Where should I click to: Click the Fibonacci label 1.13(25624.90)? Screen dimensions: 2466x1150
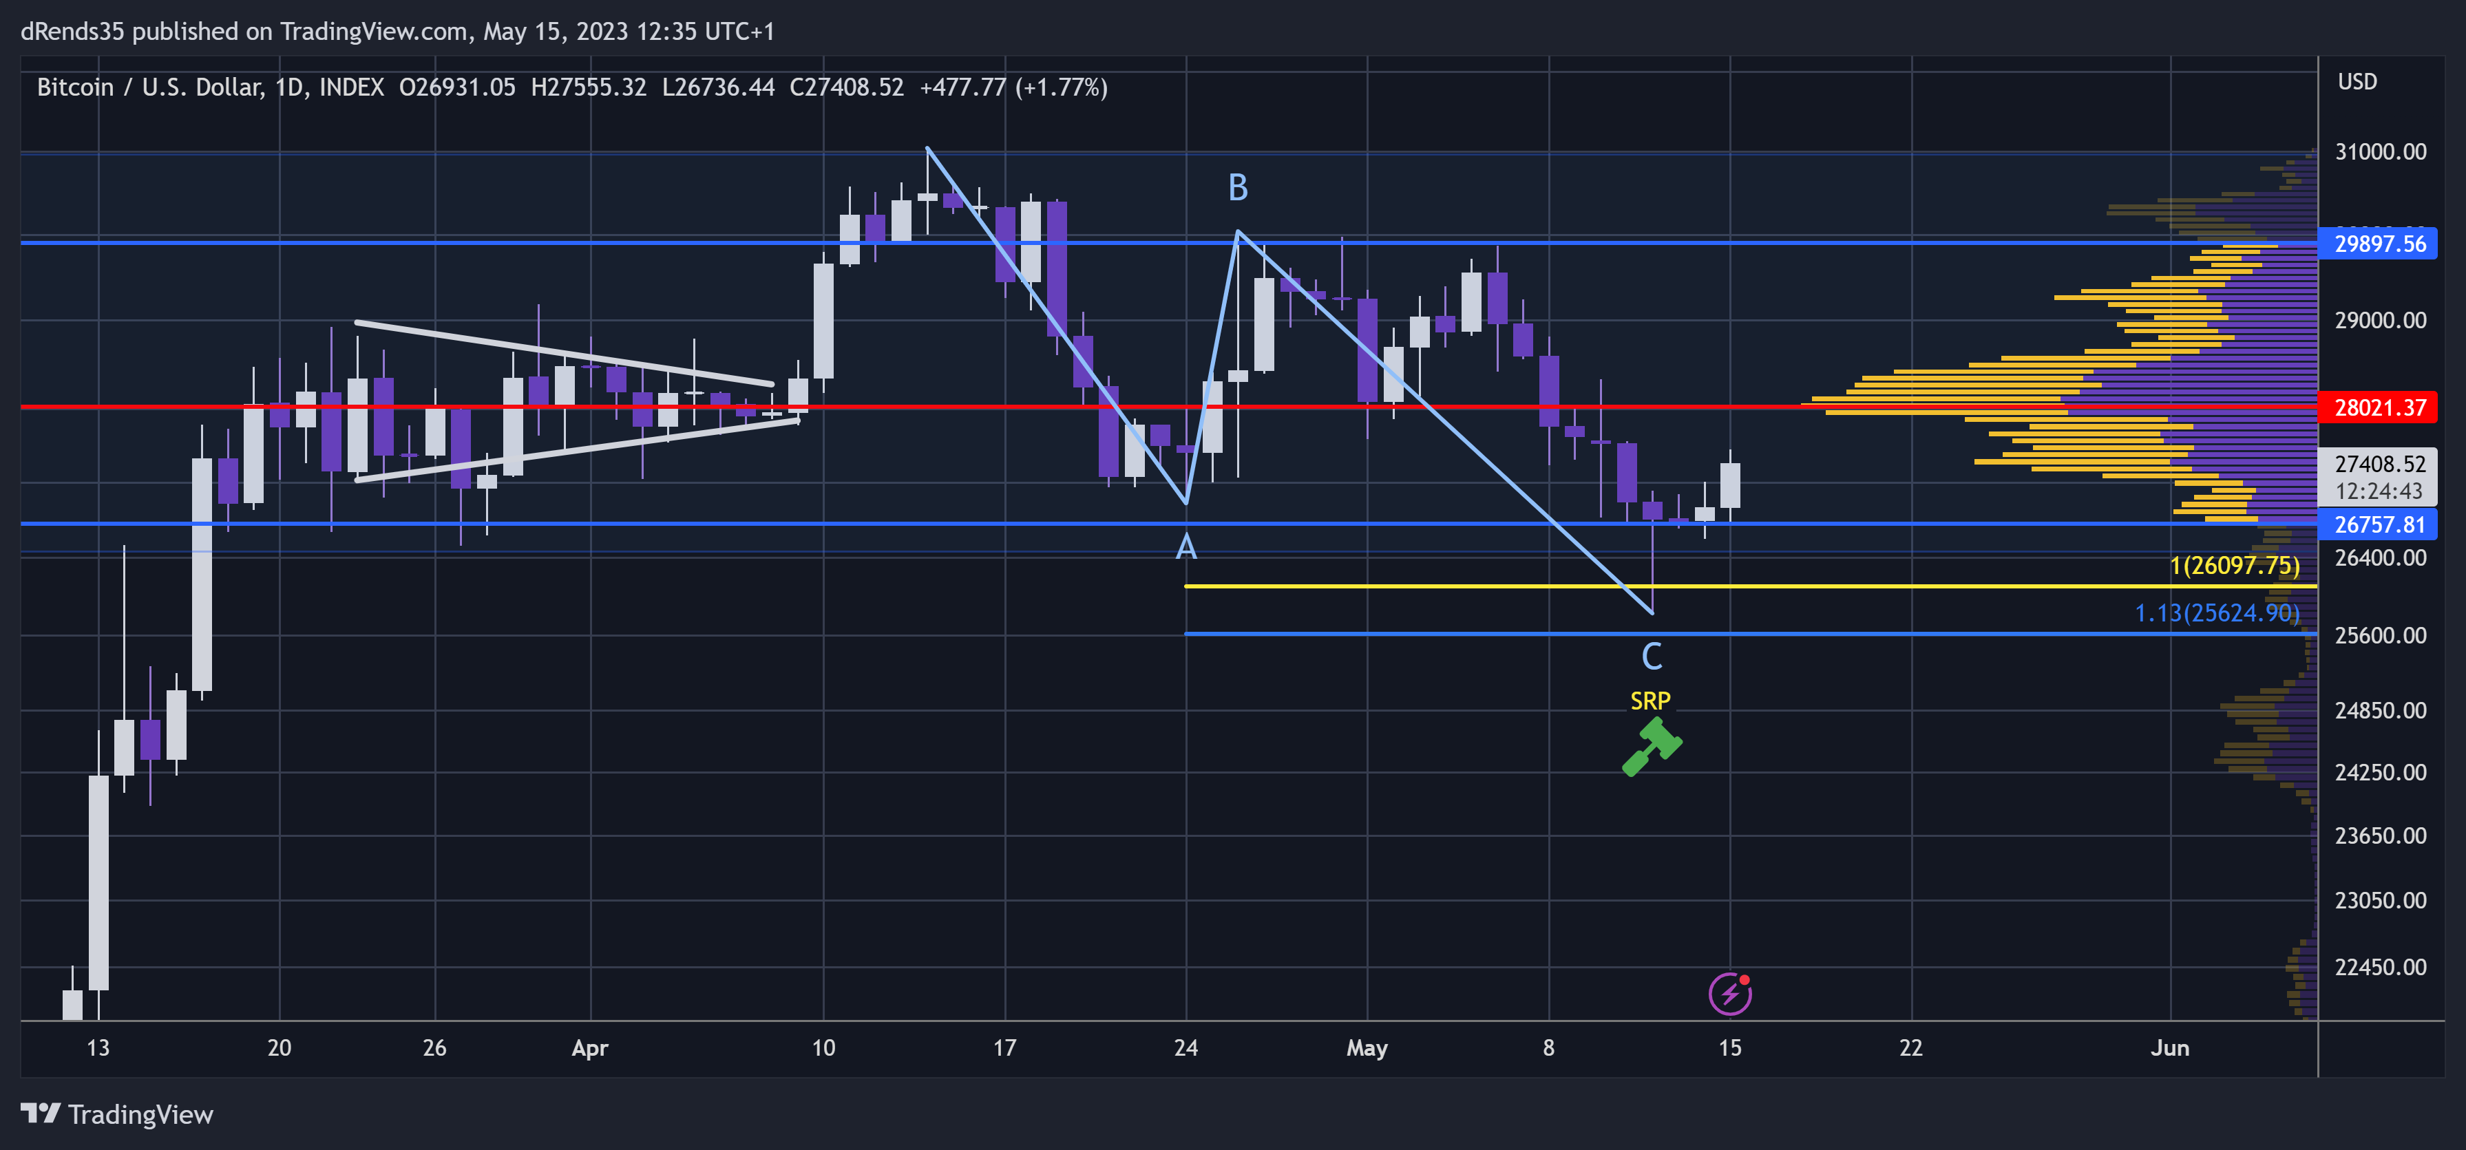pos(2217,613)
